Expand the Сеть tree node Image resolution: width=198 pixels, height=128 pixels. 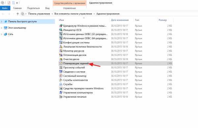click(x=2, y=34)
